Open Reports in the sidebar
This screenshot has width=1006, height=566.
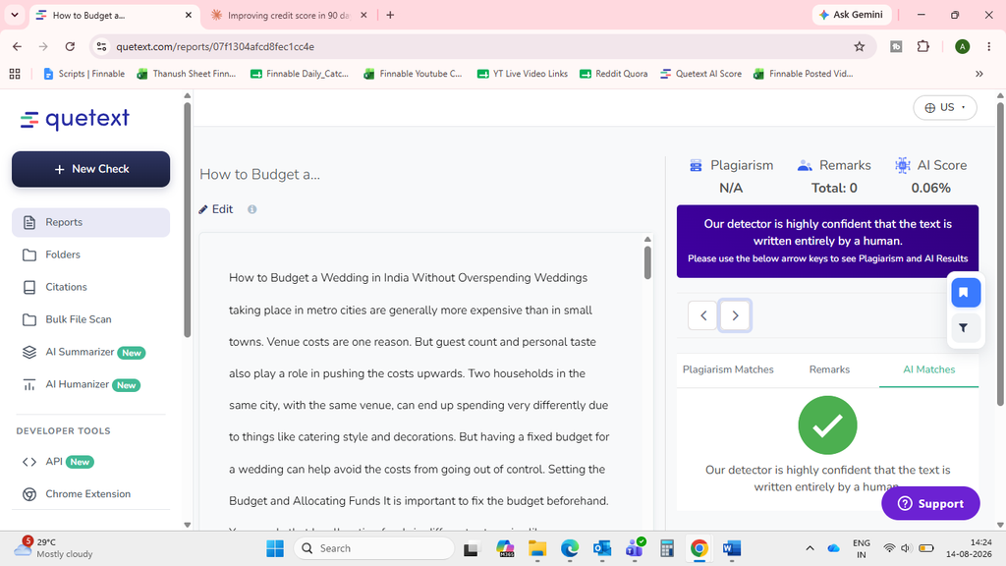pyautogui.click(x=90, y=223)
